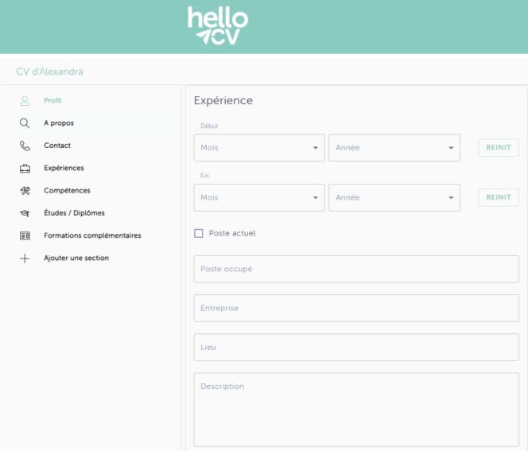528x451 pixels.
Task: Click into the Description text area
Action: (x=356, y=410)
